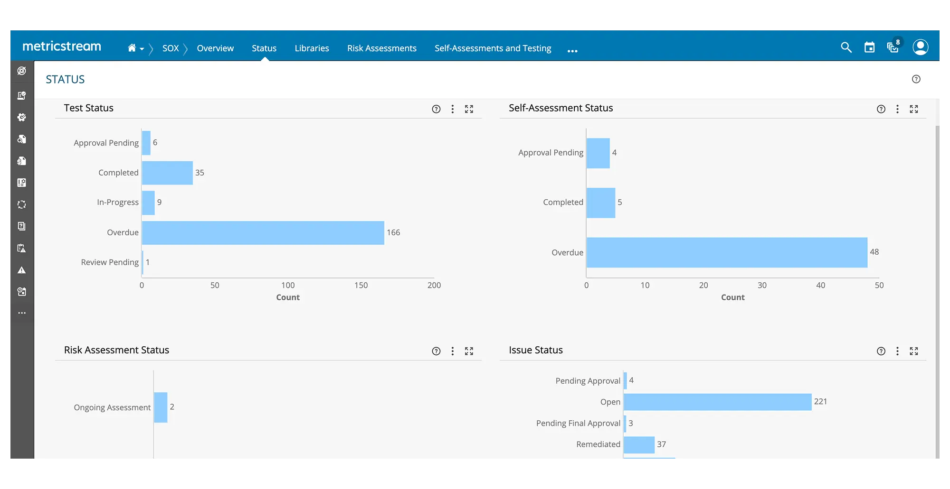
Task: Click the metricstream logo
Action: [62, 46]
